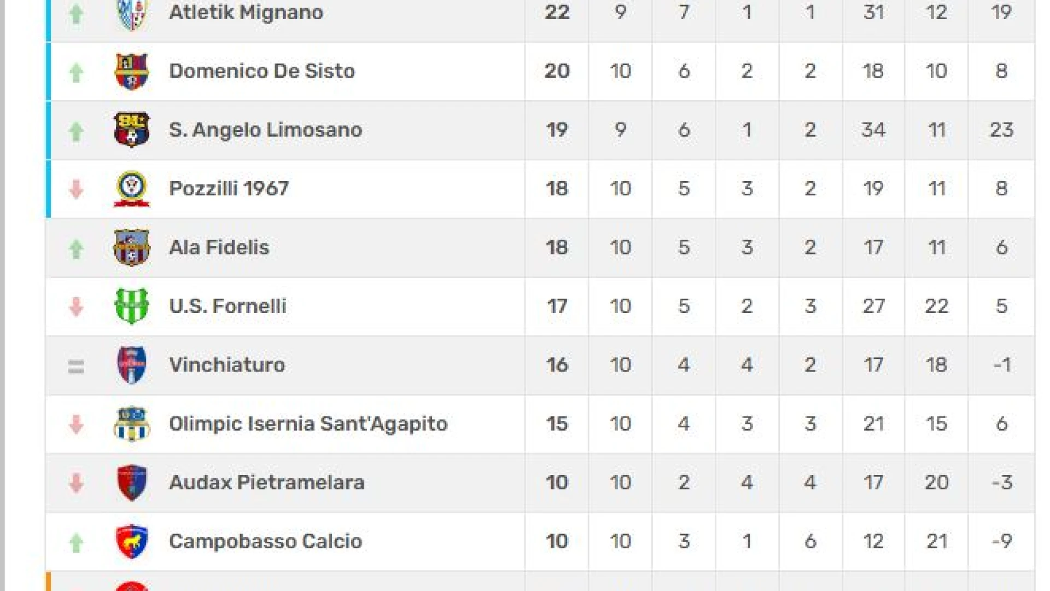Click red down arrow beside Pozzilli 1967

(76, 189)
